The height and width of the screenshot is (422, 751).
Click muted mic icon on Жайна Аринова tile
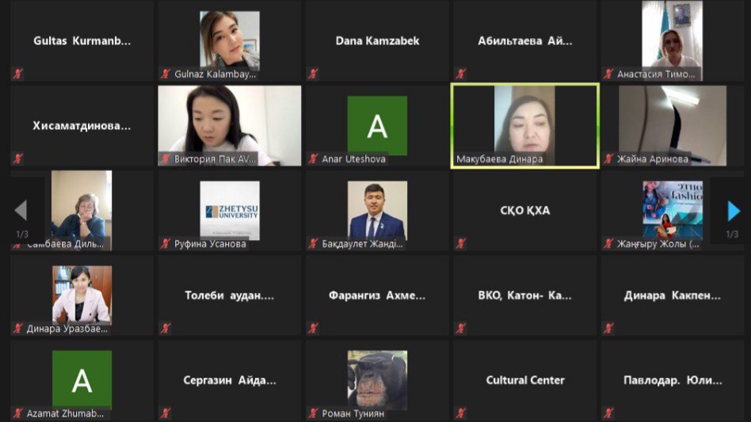pos(608,159)
